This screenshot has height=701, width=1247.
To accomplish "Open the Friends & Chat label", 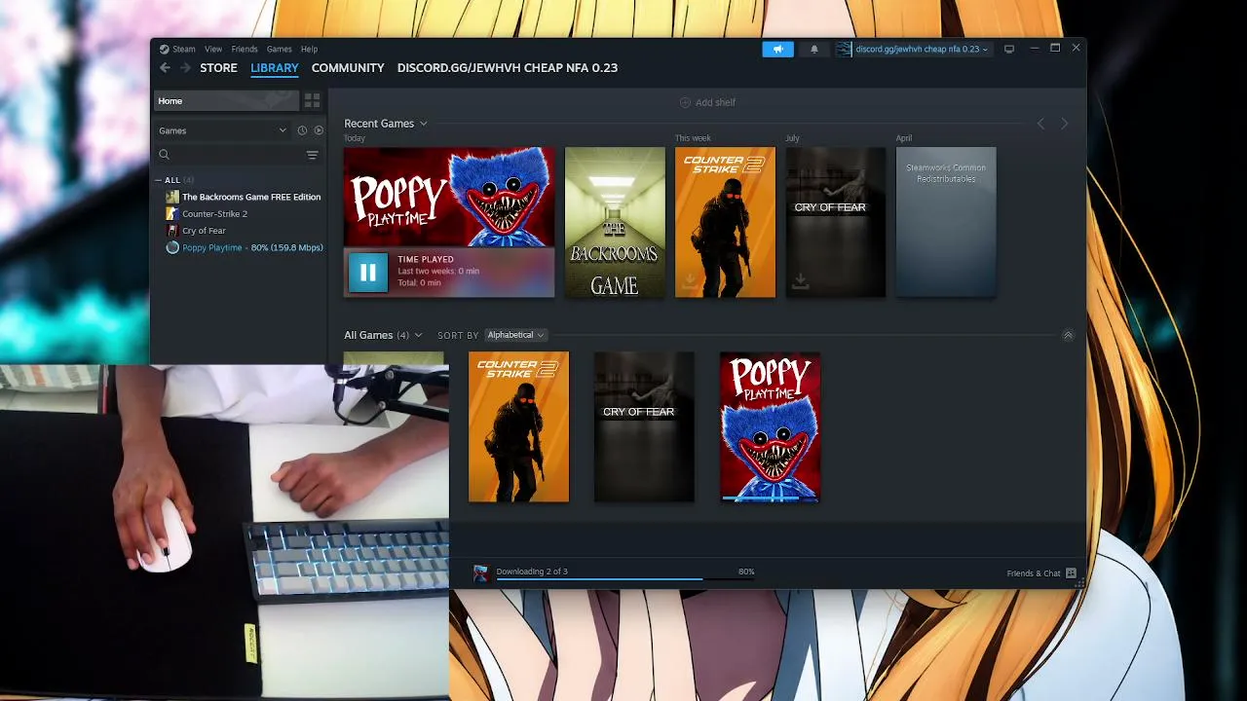I will [1034, 573].
